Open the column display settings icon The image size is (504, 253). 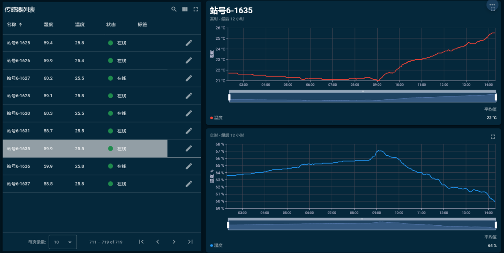click(185, 9)
